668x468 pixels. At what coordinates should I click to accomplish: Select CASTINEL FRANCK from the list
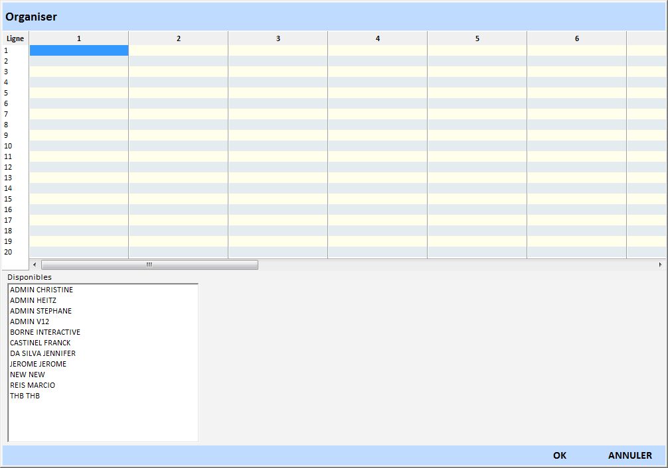39,343
